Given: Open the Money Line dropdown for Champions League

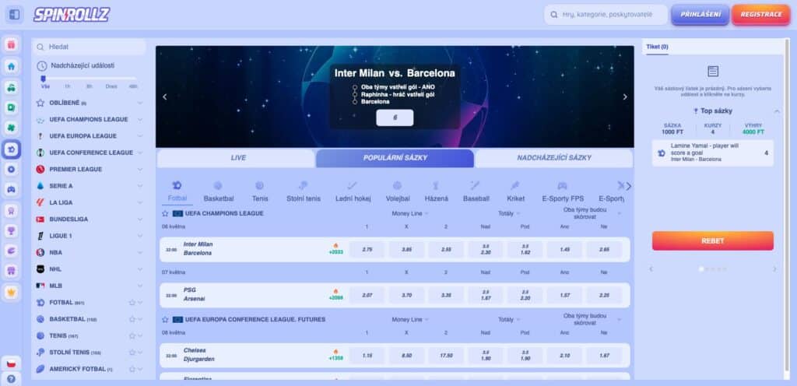Looking at the screenshot, I should [x=410, y=212].
